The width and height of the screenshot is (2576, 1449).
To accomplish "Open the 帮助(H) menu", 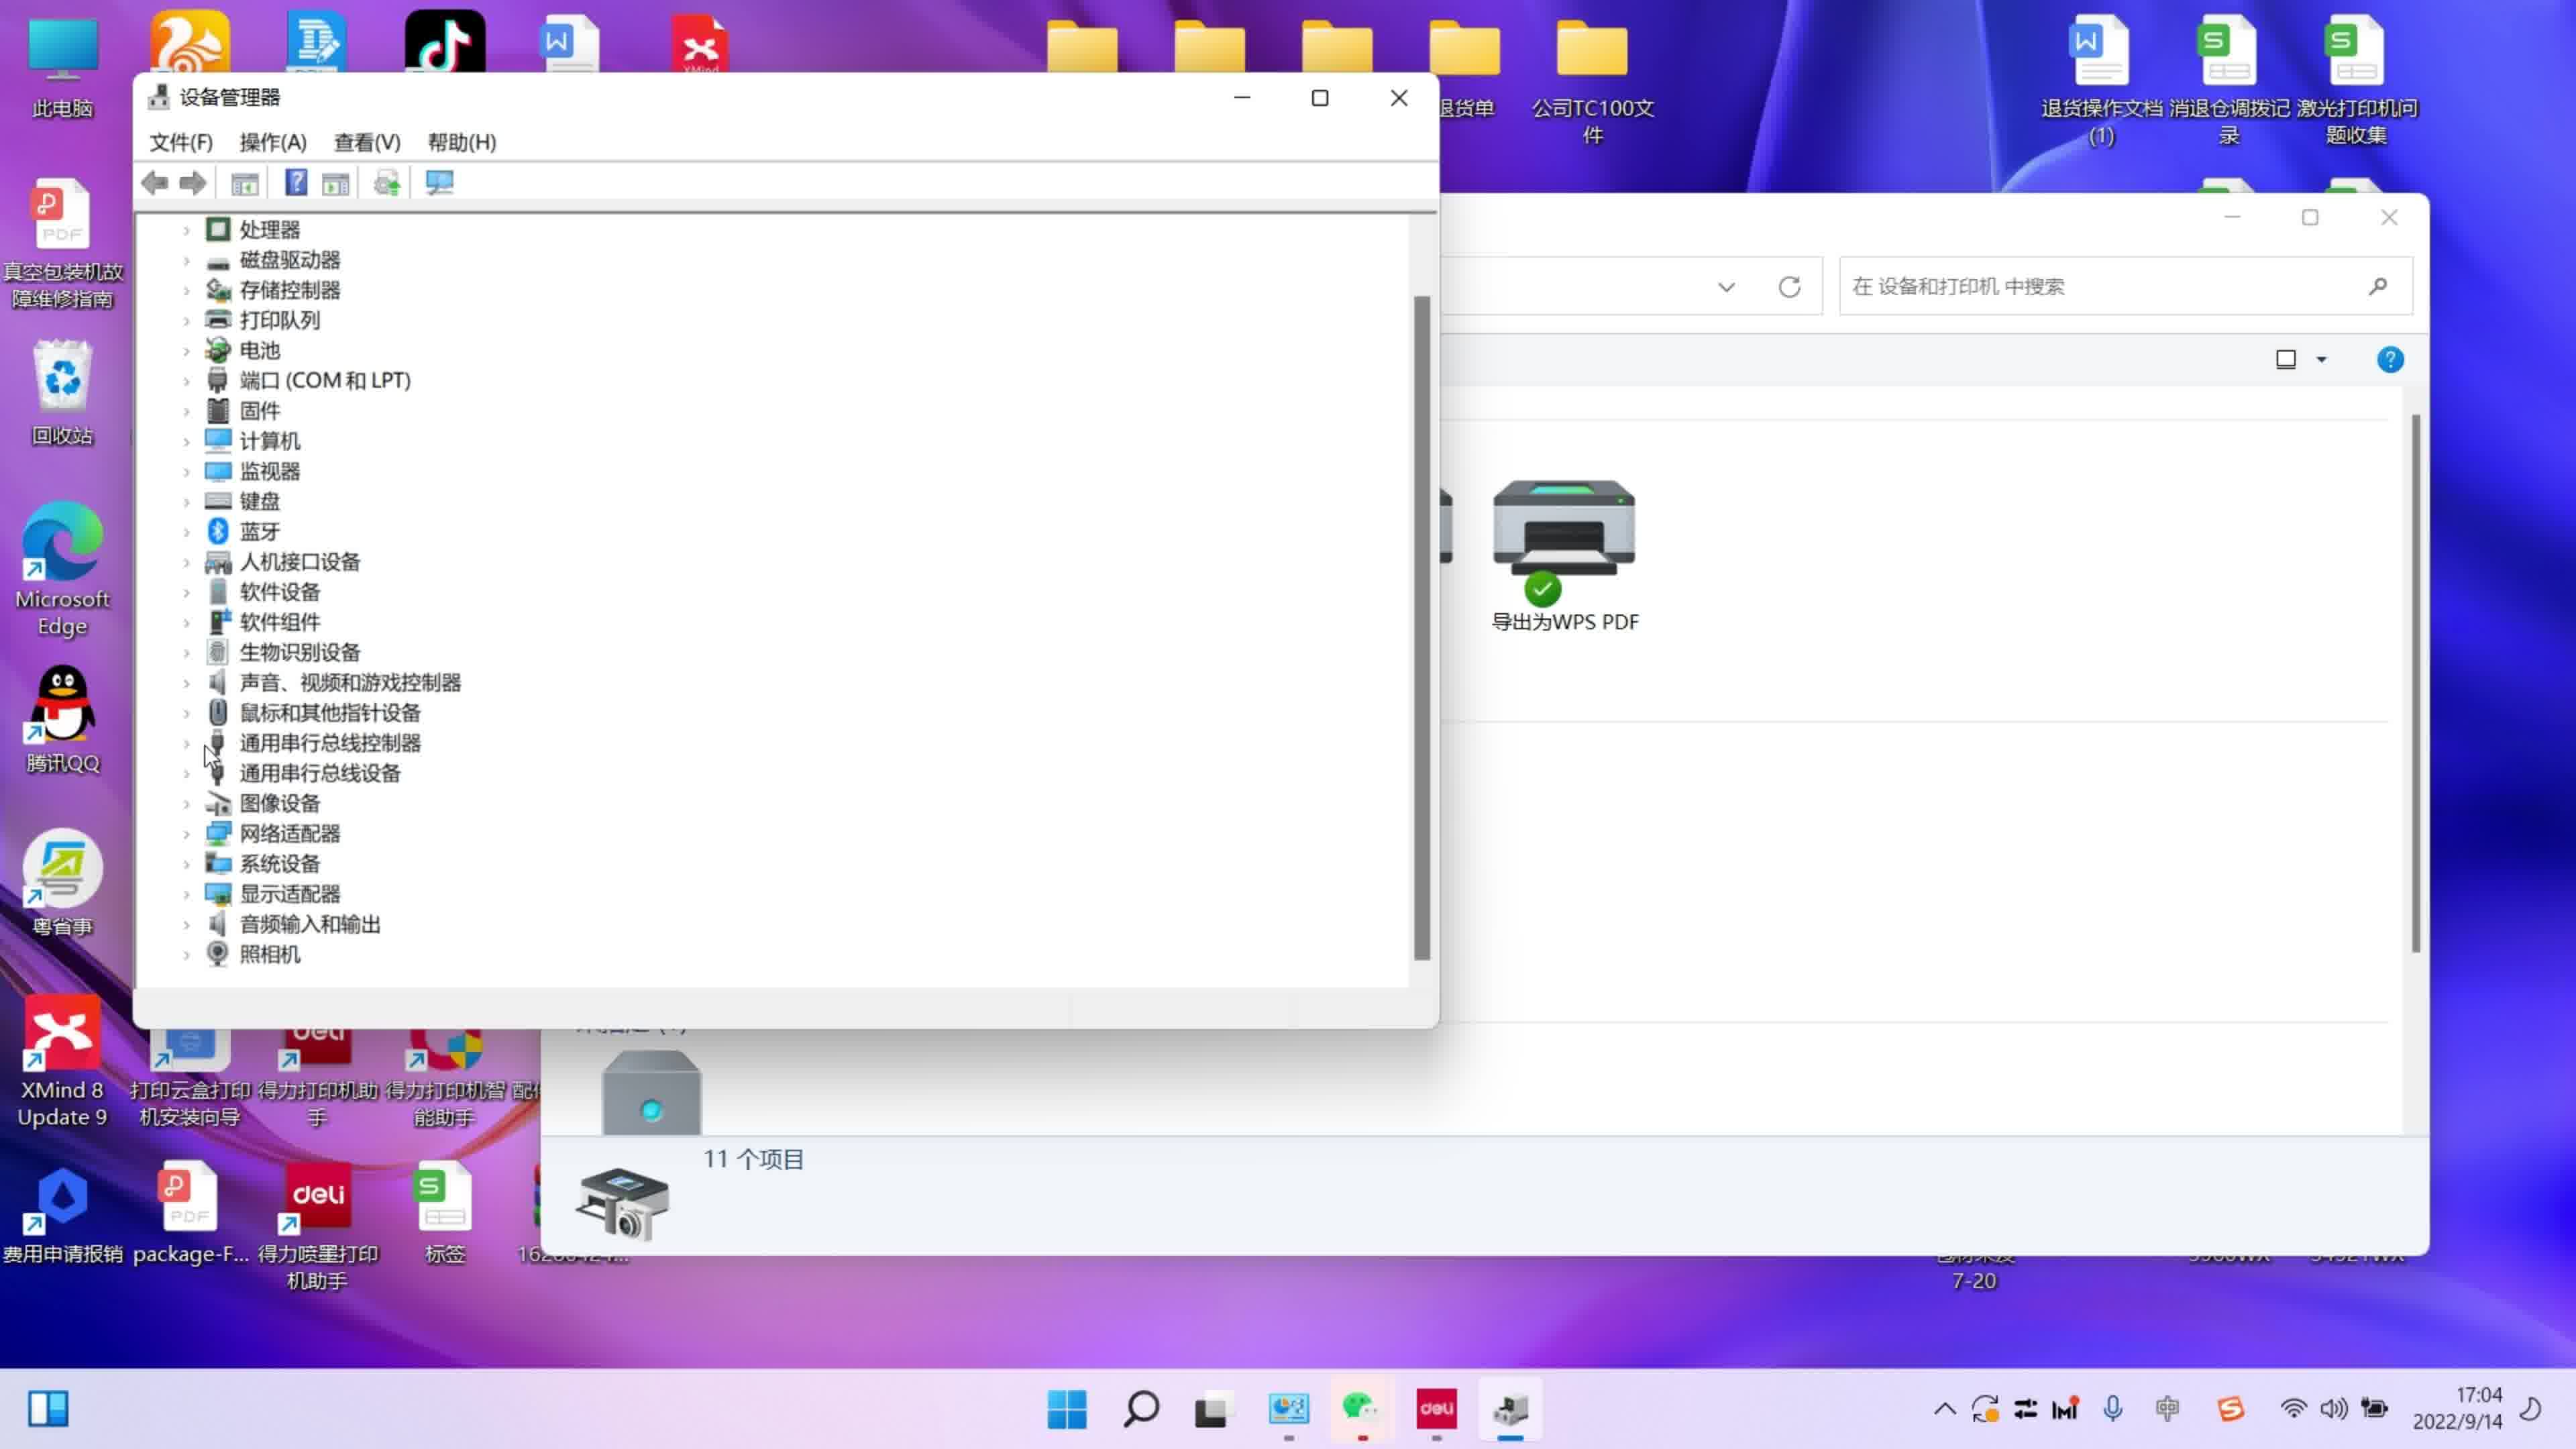I will [462, 143].
